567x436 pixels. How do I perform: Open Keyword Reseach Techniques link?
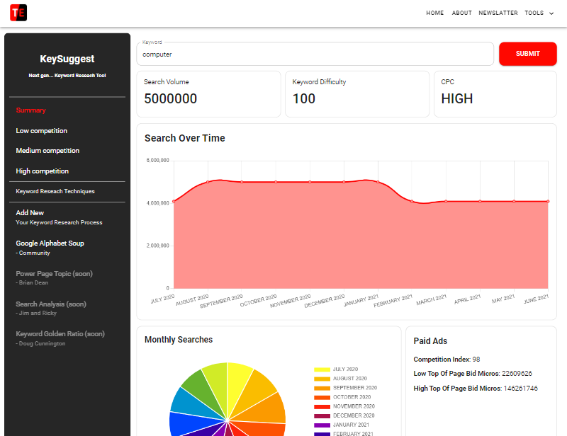click(55, 191)
